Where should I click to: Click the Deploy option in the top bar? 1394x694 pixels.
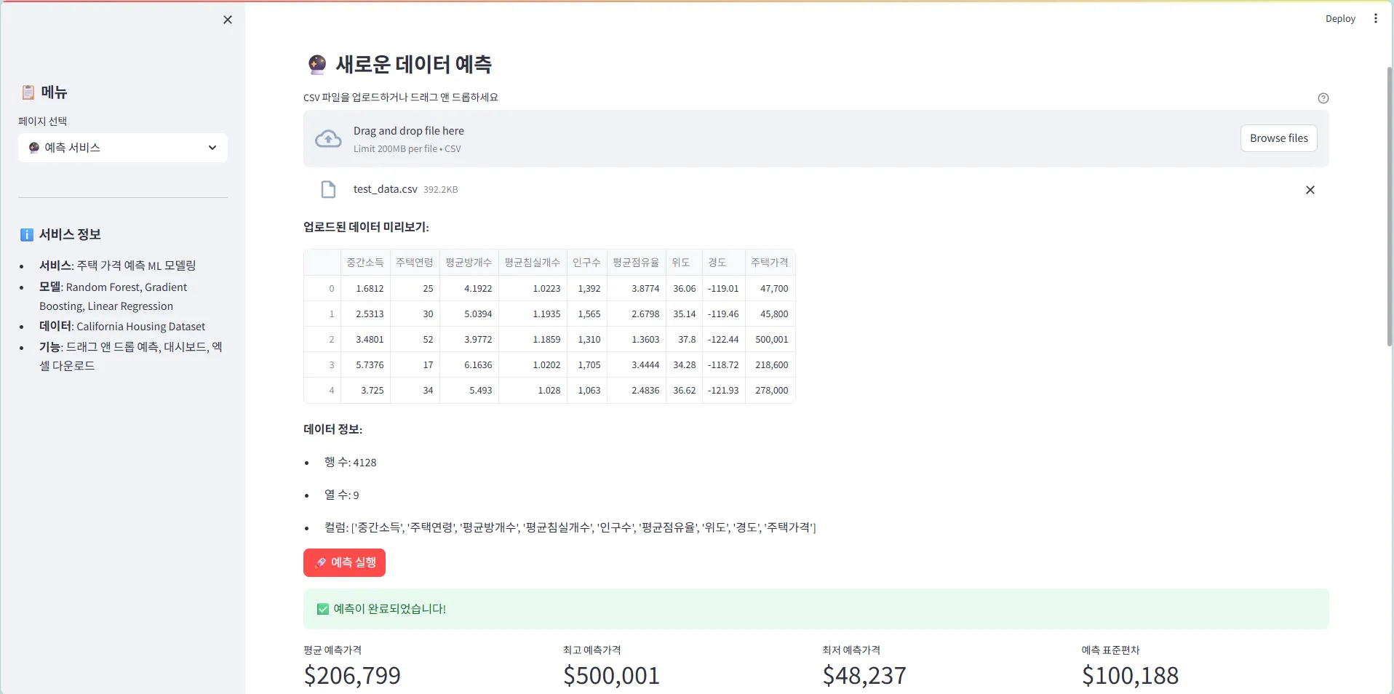[1340, 18]
